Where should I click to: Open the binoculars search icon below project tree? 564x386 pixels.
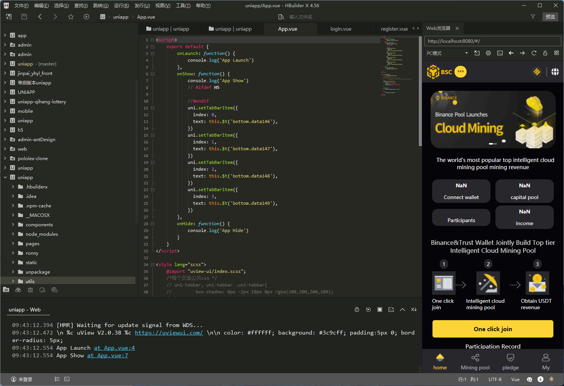tap(18, 290)
